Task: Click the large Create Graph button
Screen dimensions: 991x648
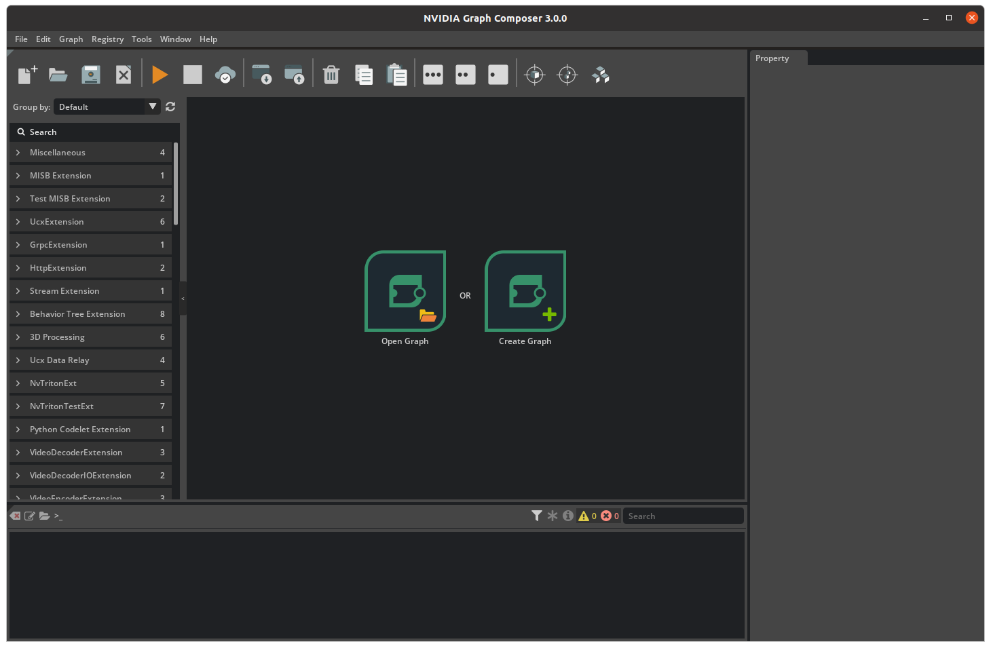Action: [525, 291]
